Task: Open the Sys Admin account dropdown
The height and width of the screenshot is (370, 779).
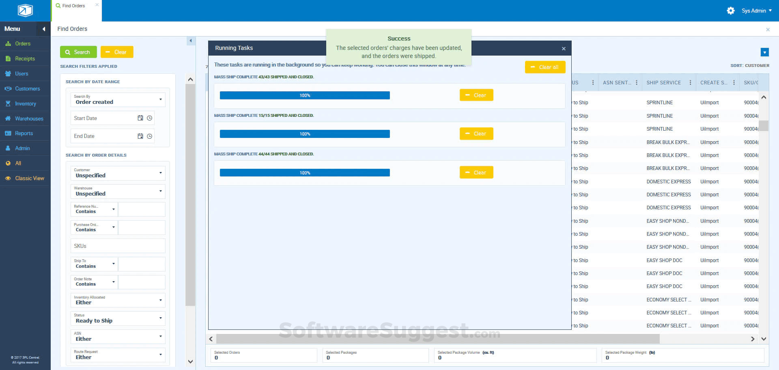Action: point(755,11)
